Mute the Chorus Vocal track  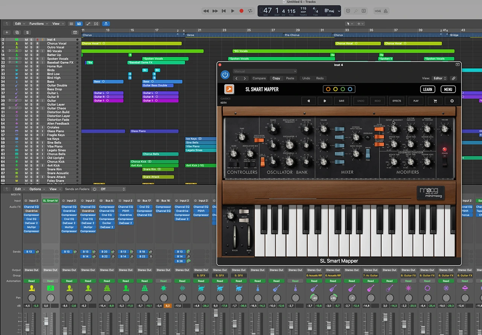point(26,44)
